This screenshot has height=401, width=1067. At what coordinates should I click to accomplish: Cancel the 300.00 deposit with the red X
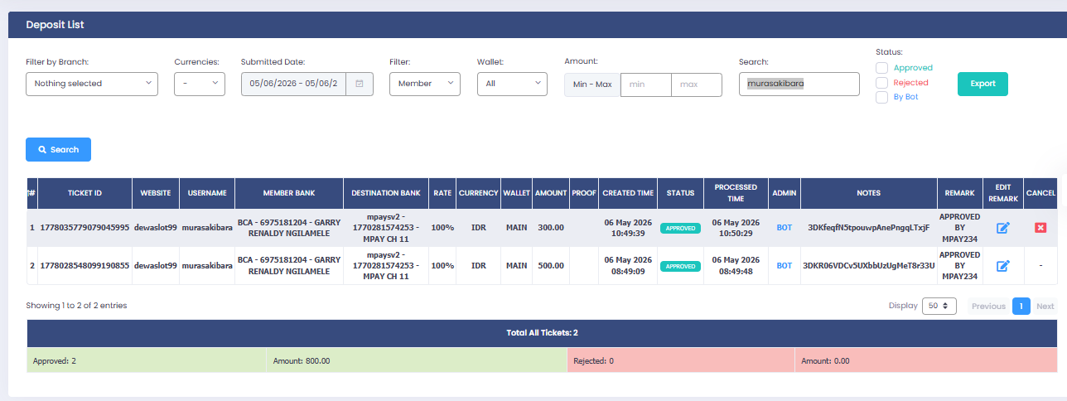click(1040, 227)
